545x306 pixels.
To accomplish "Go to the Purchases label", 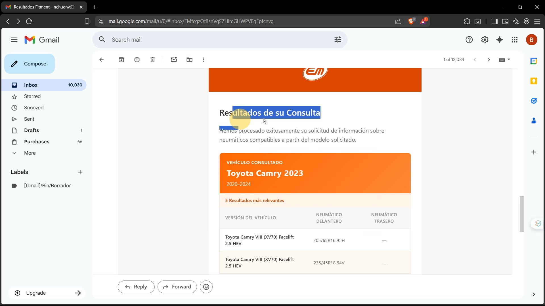I will coord(37,142).
